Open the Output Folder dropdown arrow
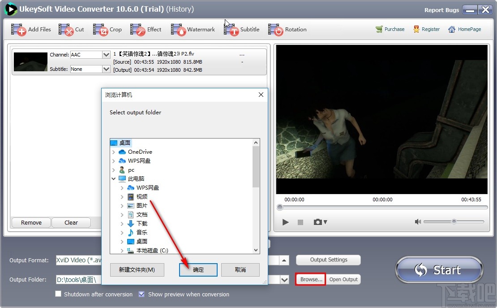497x308 pixels. tap(284, 280)
